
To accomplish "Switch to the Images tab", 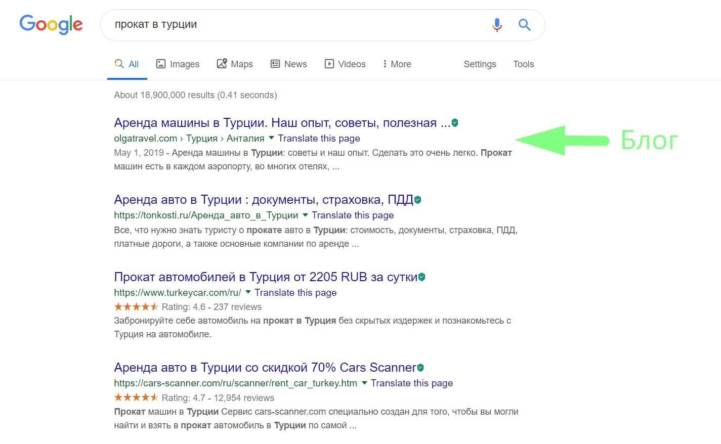I will click(x=178, y=64).
